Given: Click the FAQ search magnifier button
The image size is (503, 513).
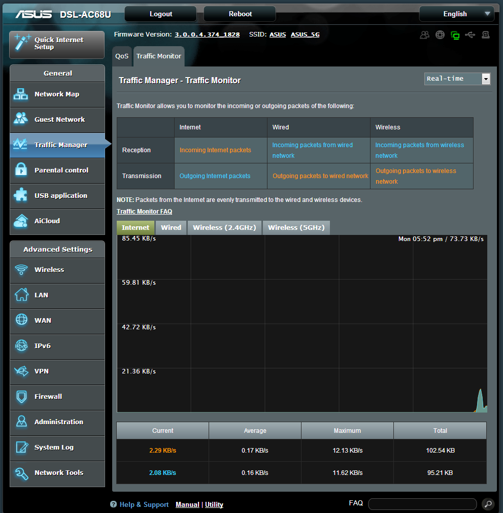Looking at the screenshot, I should 488,504.
